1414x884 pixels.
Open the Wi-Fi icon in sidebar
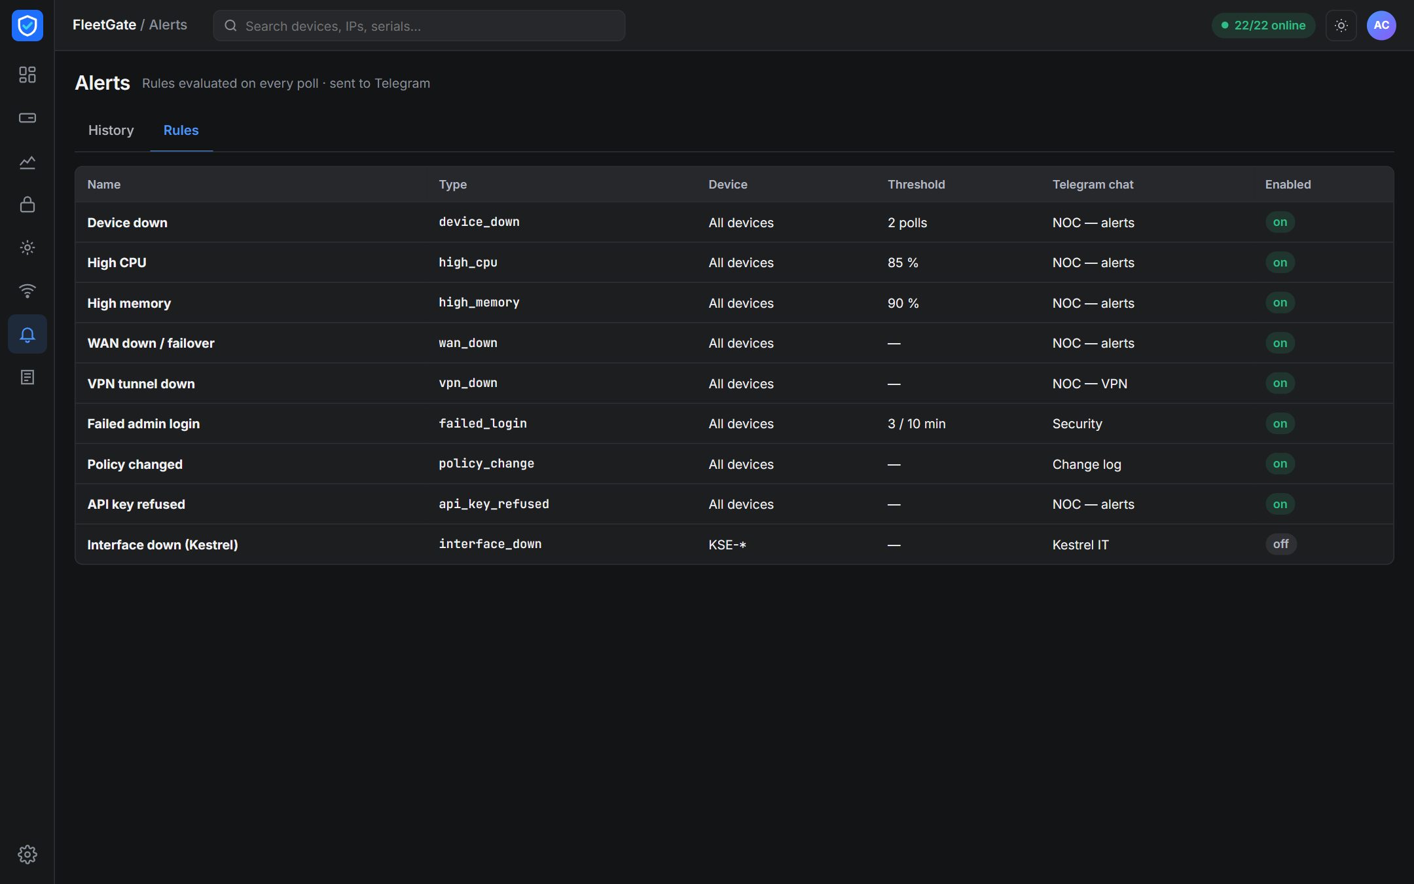pyautogui.click(x=27, y=291)
